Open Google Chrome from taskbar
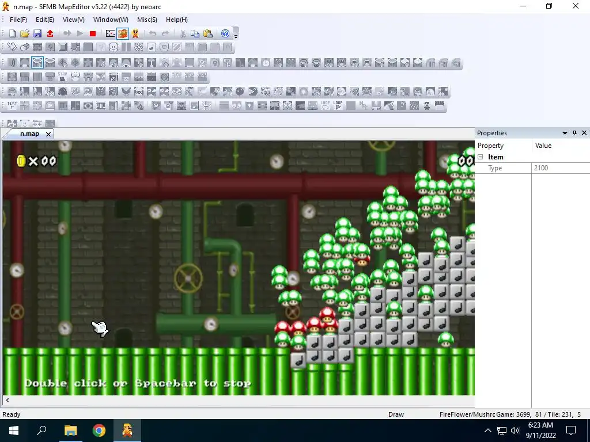 [x=99, y=430]
